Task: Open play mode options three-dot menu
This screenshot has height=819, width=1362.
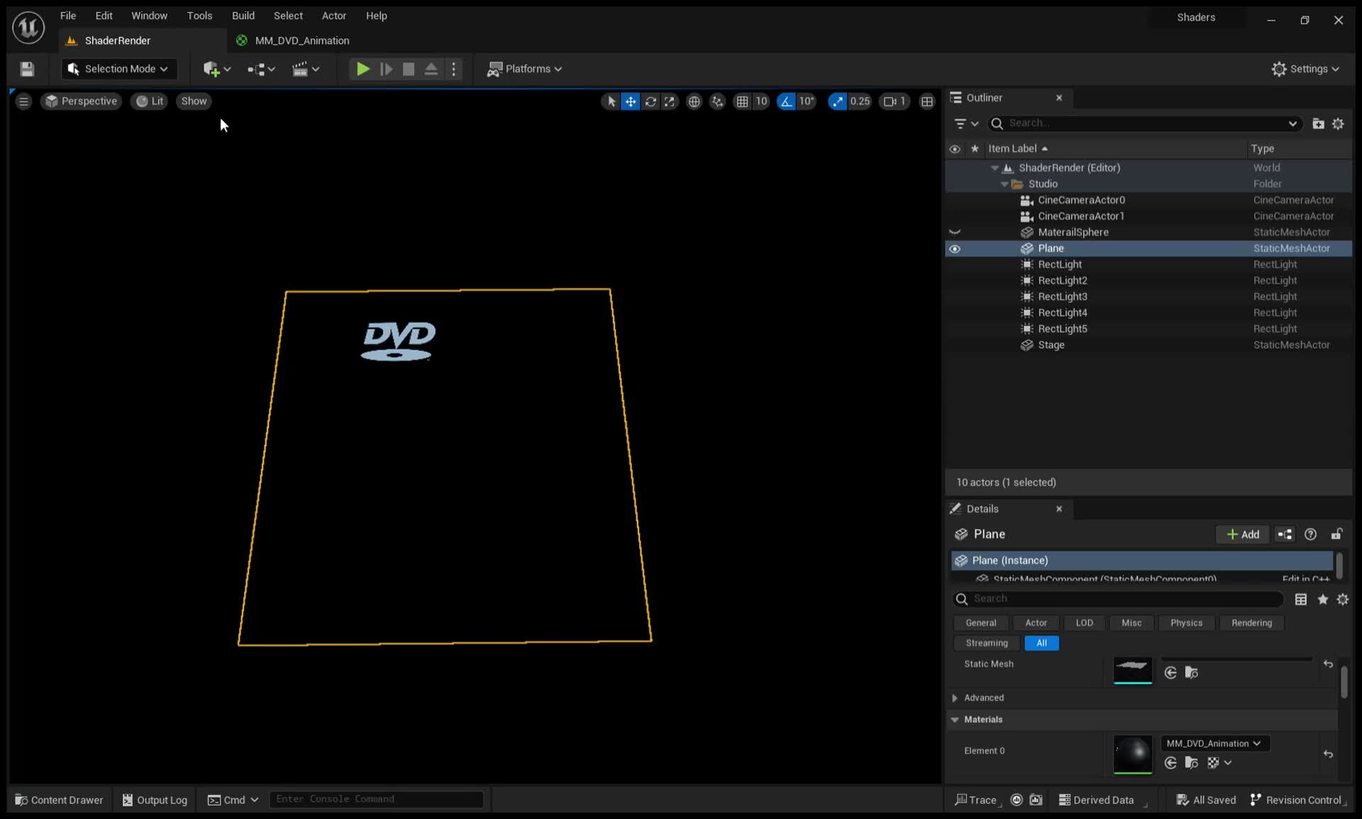Action: coord(454,69)
